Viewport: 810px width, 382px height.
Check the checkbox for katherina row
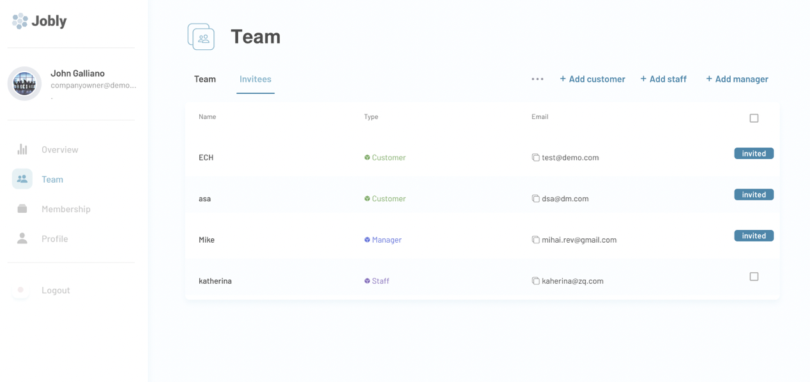(x=754, y=277)
